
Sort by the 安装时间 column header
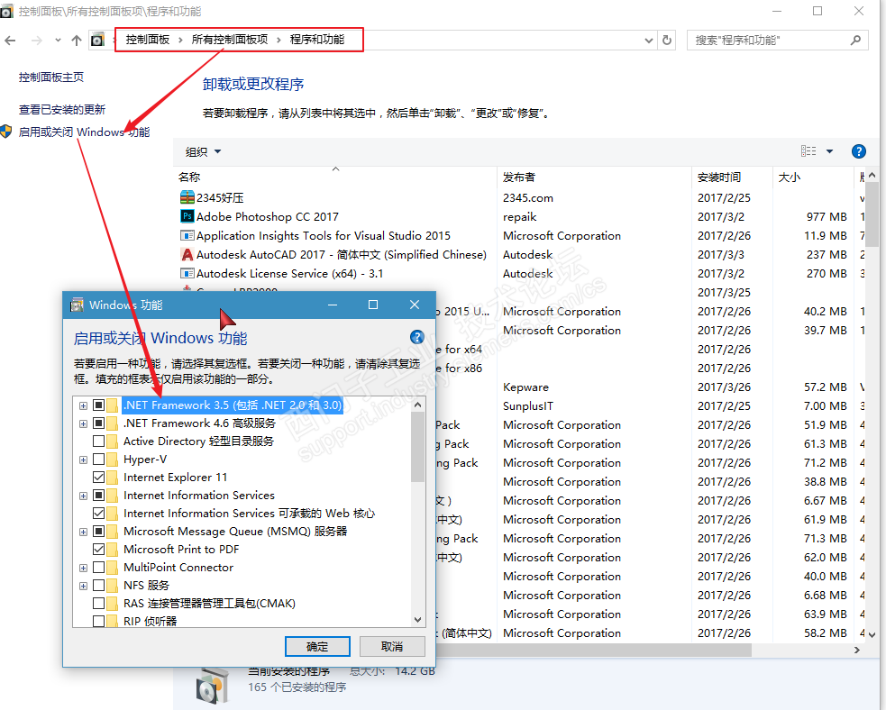click(732, 177)
